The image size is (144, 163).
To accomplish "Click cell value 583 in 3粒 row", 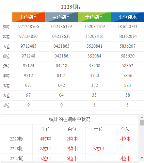I will click(127, 85).
